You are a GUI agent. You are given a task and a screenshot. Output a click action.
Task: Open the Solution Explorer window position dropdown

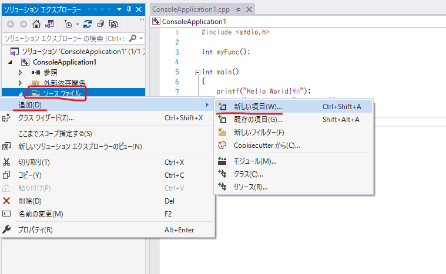pyautogui.click(x=119, y=10)
